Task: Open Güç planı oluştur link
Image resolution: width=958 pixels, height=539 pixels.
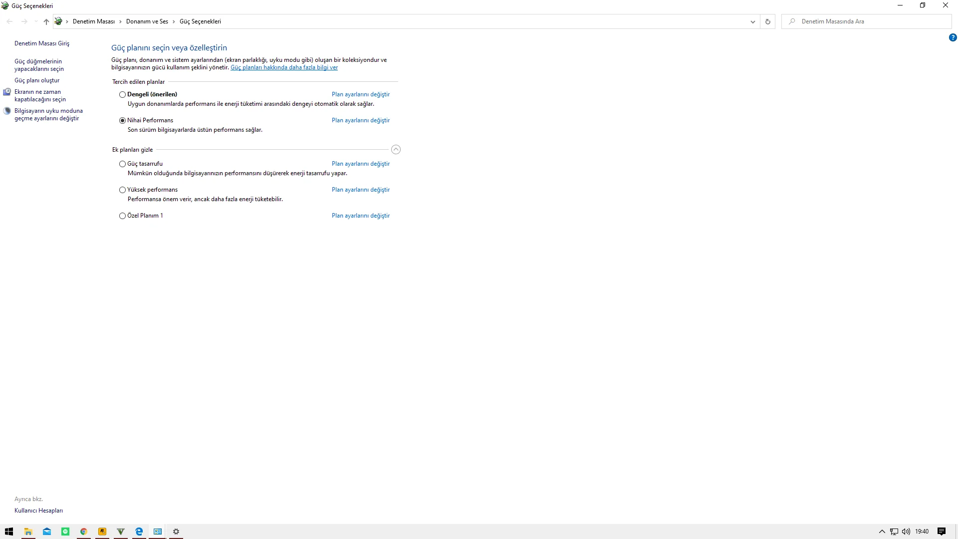Action: (x=37, y=80)
